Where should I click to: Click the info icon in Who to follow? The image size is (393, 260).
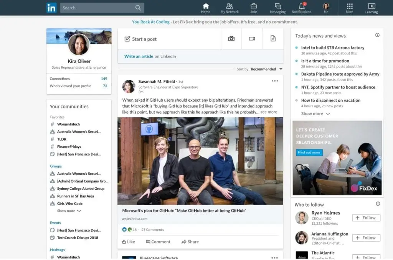[x=378, y=204]
